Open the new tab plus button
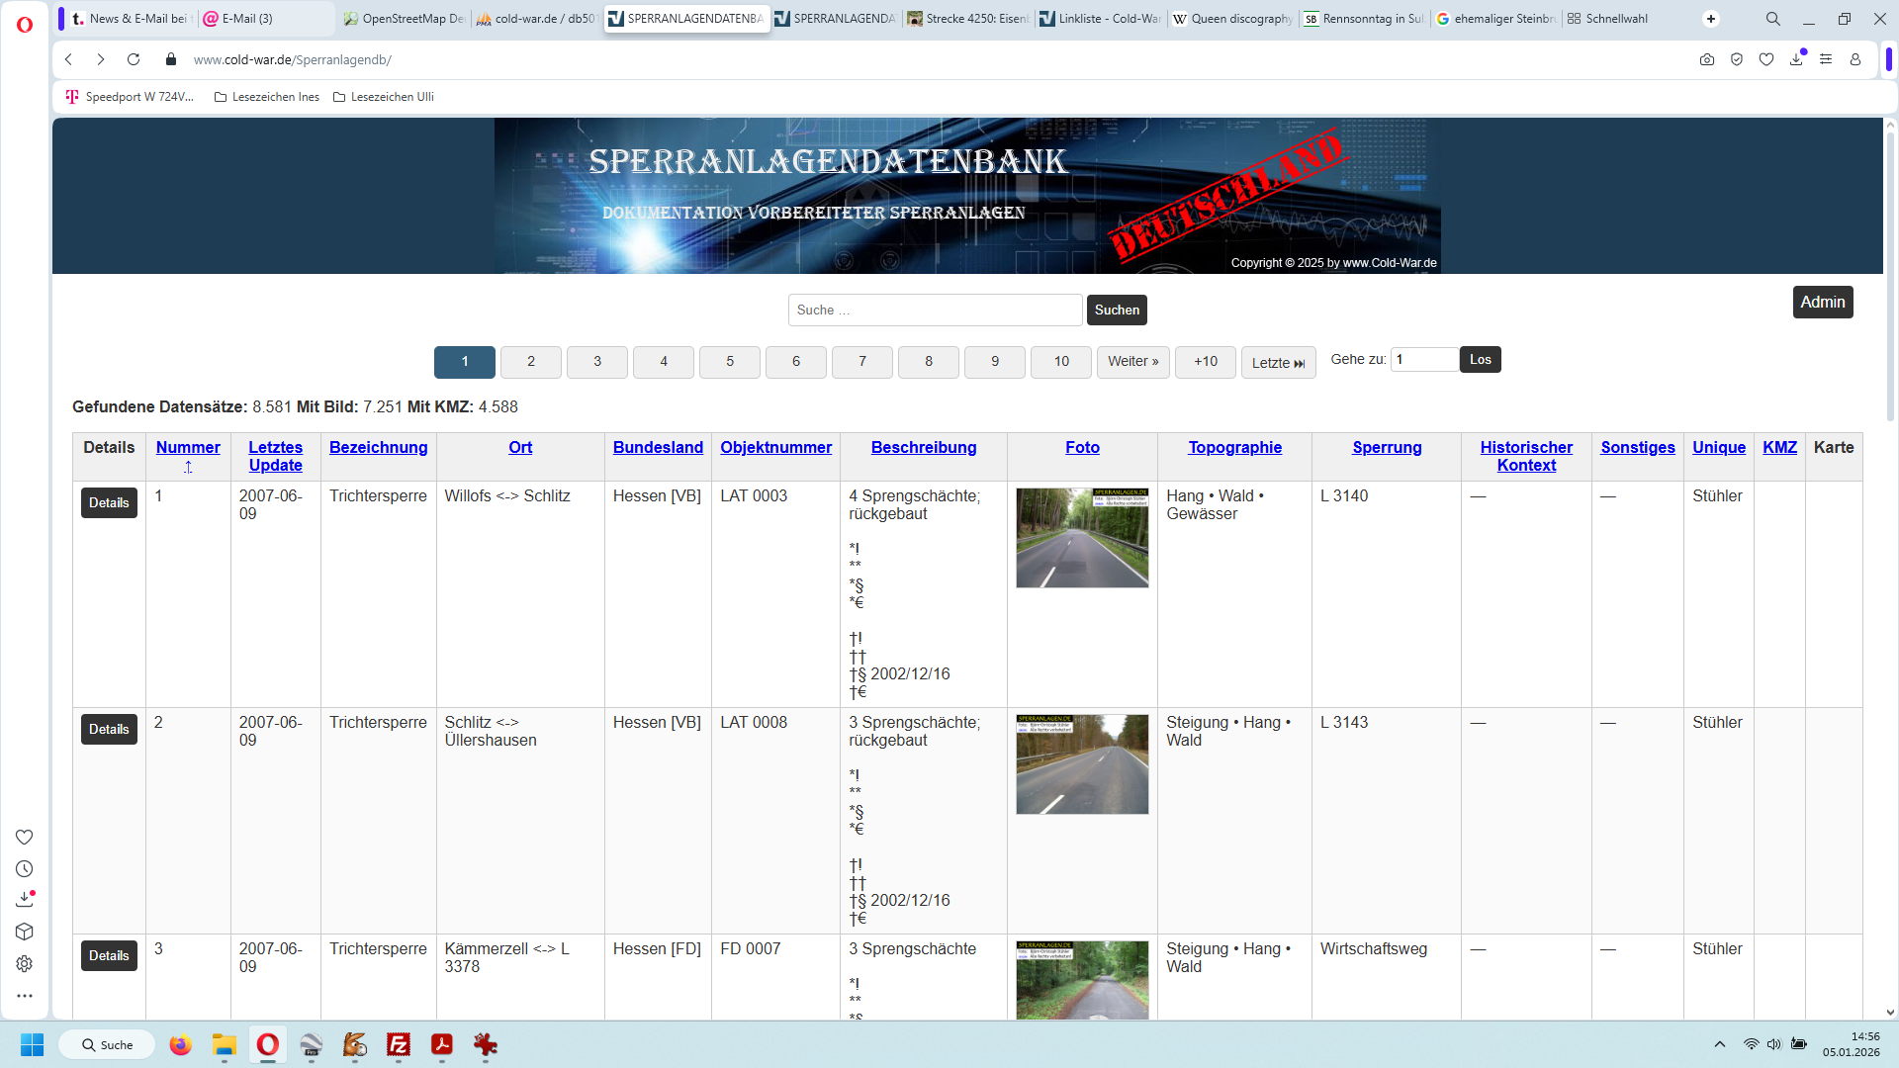The image size is (1899, 1068). [x=1711, y=19]
